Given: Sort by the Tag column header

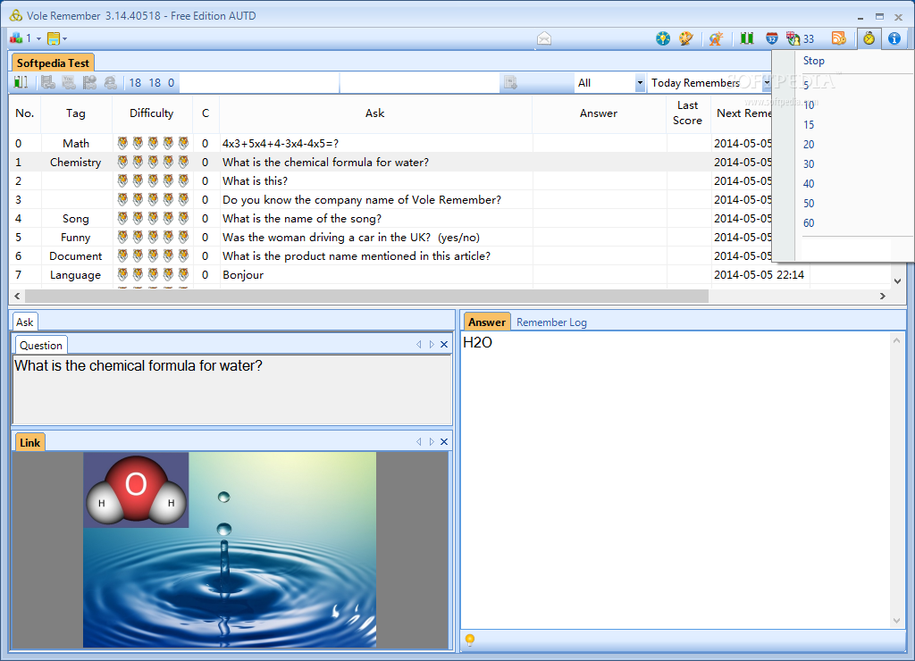Looking at the screenshot, I should (x=76, y=113).
